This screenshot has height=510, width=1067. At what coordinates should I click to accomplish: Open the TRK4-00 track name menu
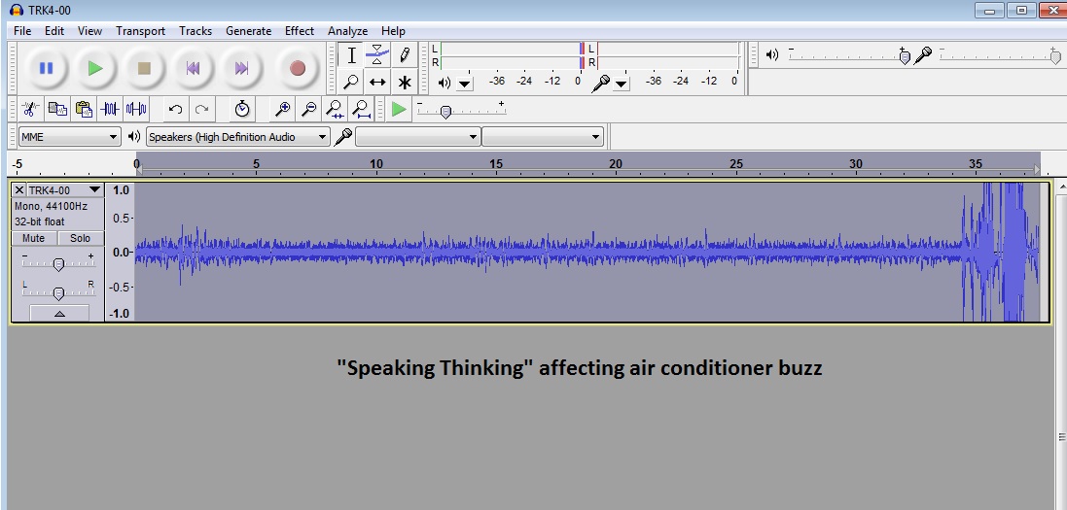click(x=64, y=190)
